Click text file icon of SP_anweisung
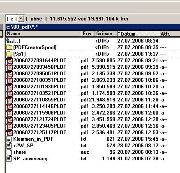The height and width of the screenshot is (173, 180). pos(9,159)
